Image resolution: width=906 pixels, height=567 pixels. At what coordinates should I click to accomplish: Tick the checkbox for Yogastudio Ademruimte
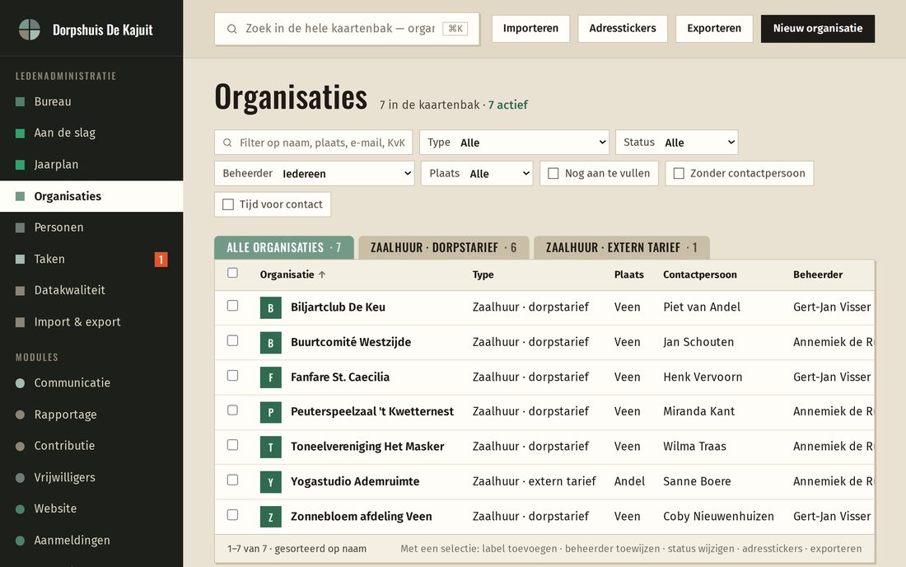[x=232, y=480]
